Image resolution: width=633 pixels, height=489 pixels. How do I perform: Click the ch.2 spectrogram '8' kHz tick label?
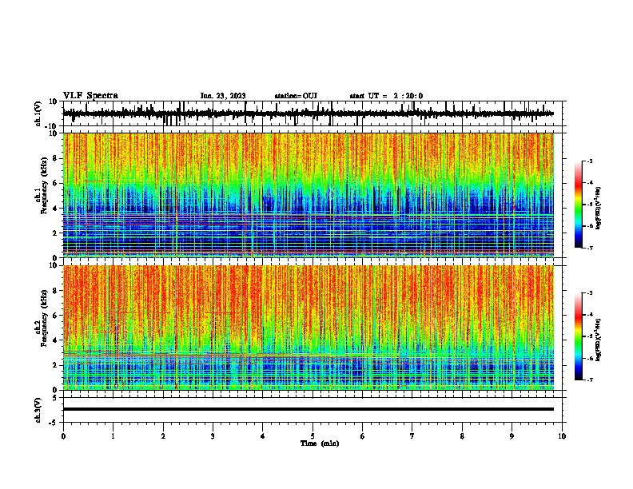pyautogui.click(x=55, y=291)
